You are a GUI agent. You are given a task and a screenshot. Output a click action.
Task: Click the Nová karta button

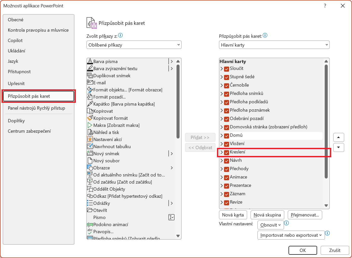click(233, 215)
